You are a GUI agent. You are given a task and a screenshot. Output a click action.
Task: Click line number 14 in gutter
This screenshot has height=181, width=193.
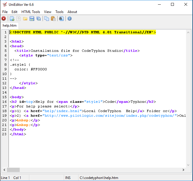[4, 92]
